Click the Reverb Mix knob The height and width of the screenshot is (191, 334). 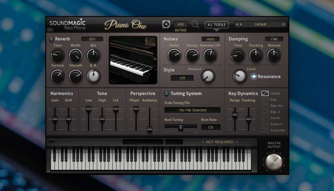[94, 55]
